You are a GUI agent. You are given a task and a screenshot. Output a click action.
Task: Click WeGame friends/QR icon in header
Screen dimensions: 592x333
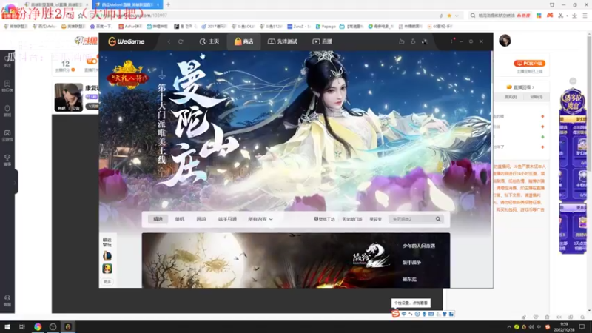pos(424,41)
